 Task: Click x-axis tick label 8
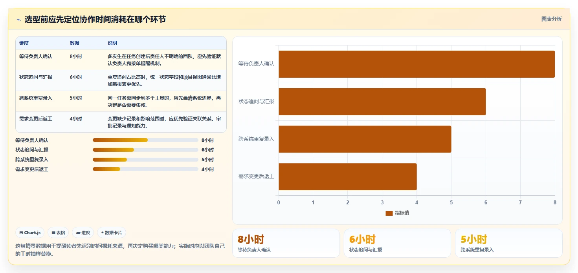tap(555, 202)
